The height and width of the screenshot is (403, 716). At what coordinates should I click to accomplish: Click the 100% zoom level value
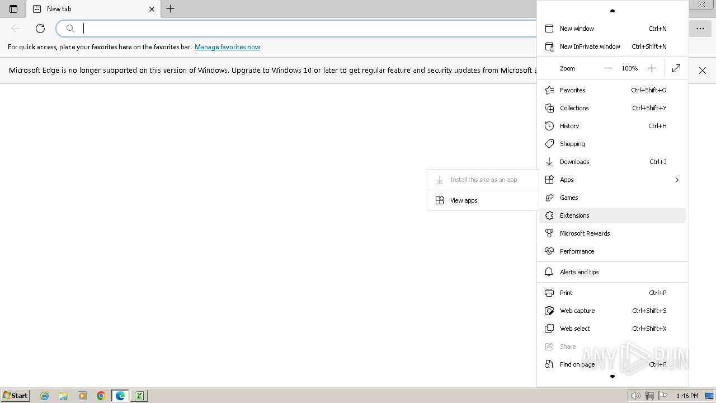click(x=630, y=68)
